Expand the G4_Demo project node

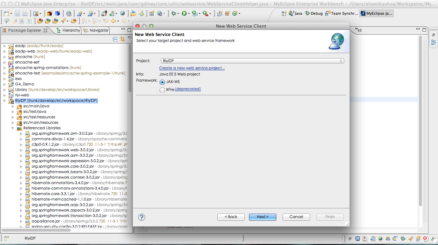click(x=4, y=84)
